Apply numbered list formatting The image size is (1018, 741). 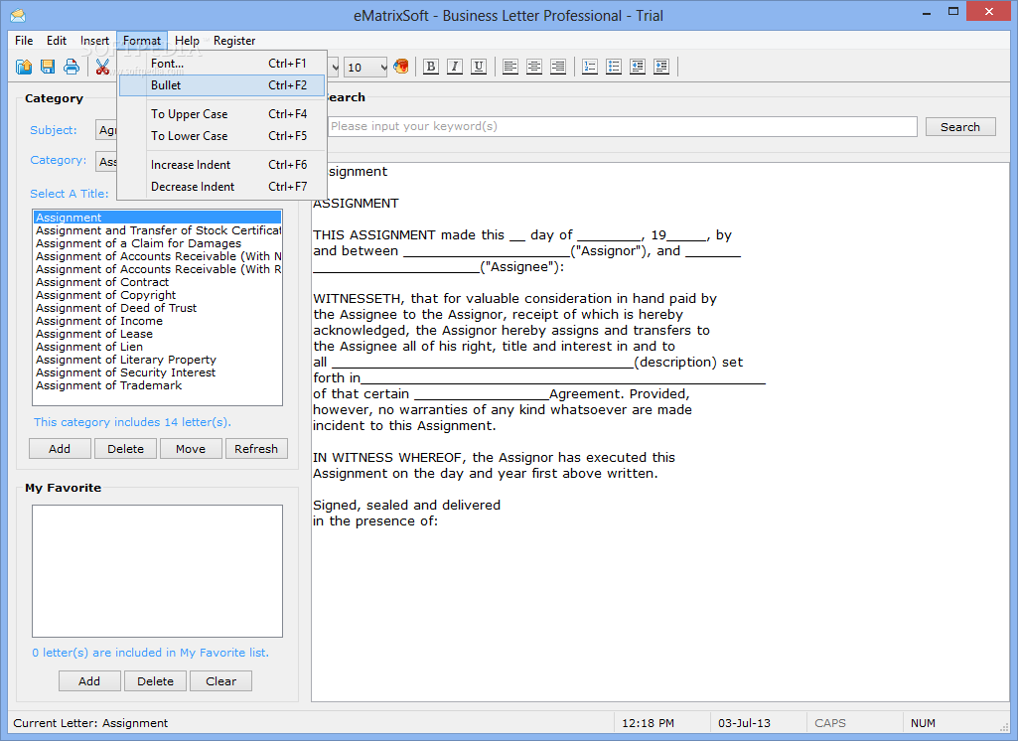click(590, 67)
